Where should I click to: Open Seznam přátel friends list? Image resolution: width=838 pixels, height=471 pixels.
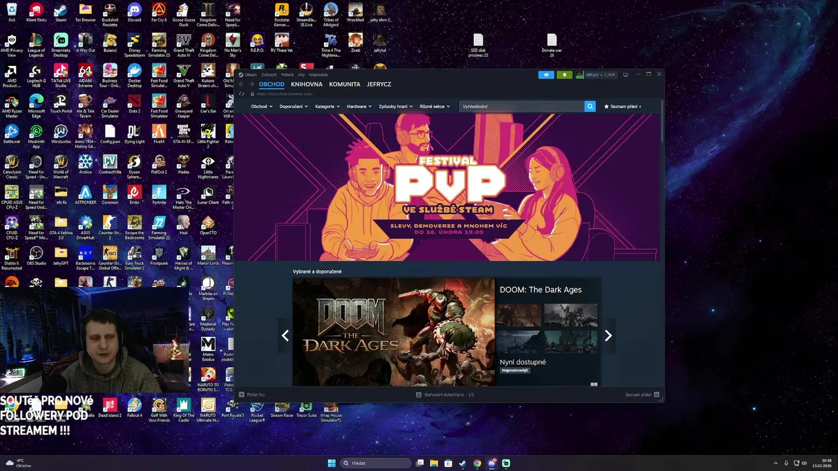coord(642,394)
